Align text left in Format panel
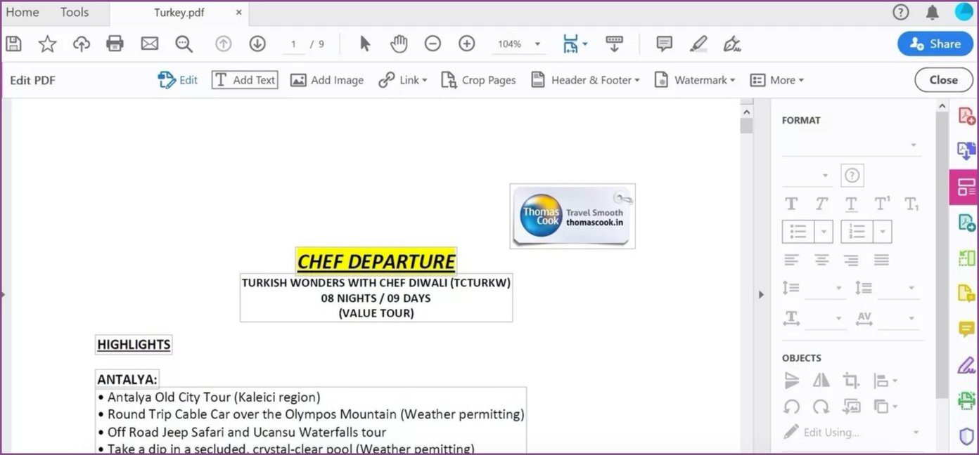The image size is (979, 455). [791, 261]
